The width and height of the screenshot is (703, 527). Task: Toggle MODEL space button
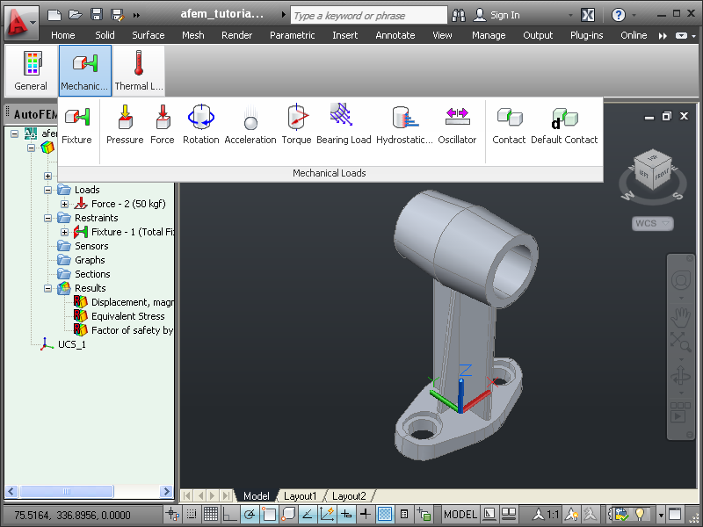(x=460, y=514)
